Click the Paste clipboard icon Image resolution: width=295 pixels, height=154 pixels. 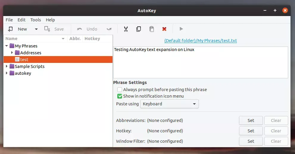pyautogui.click(x=152, y=29)
